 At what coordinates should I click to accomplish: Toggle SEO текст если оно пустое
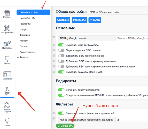[x=61, y=67]
